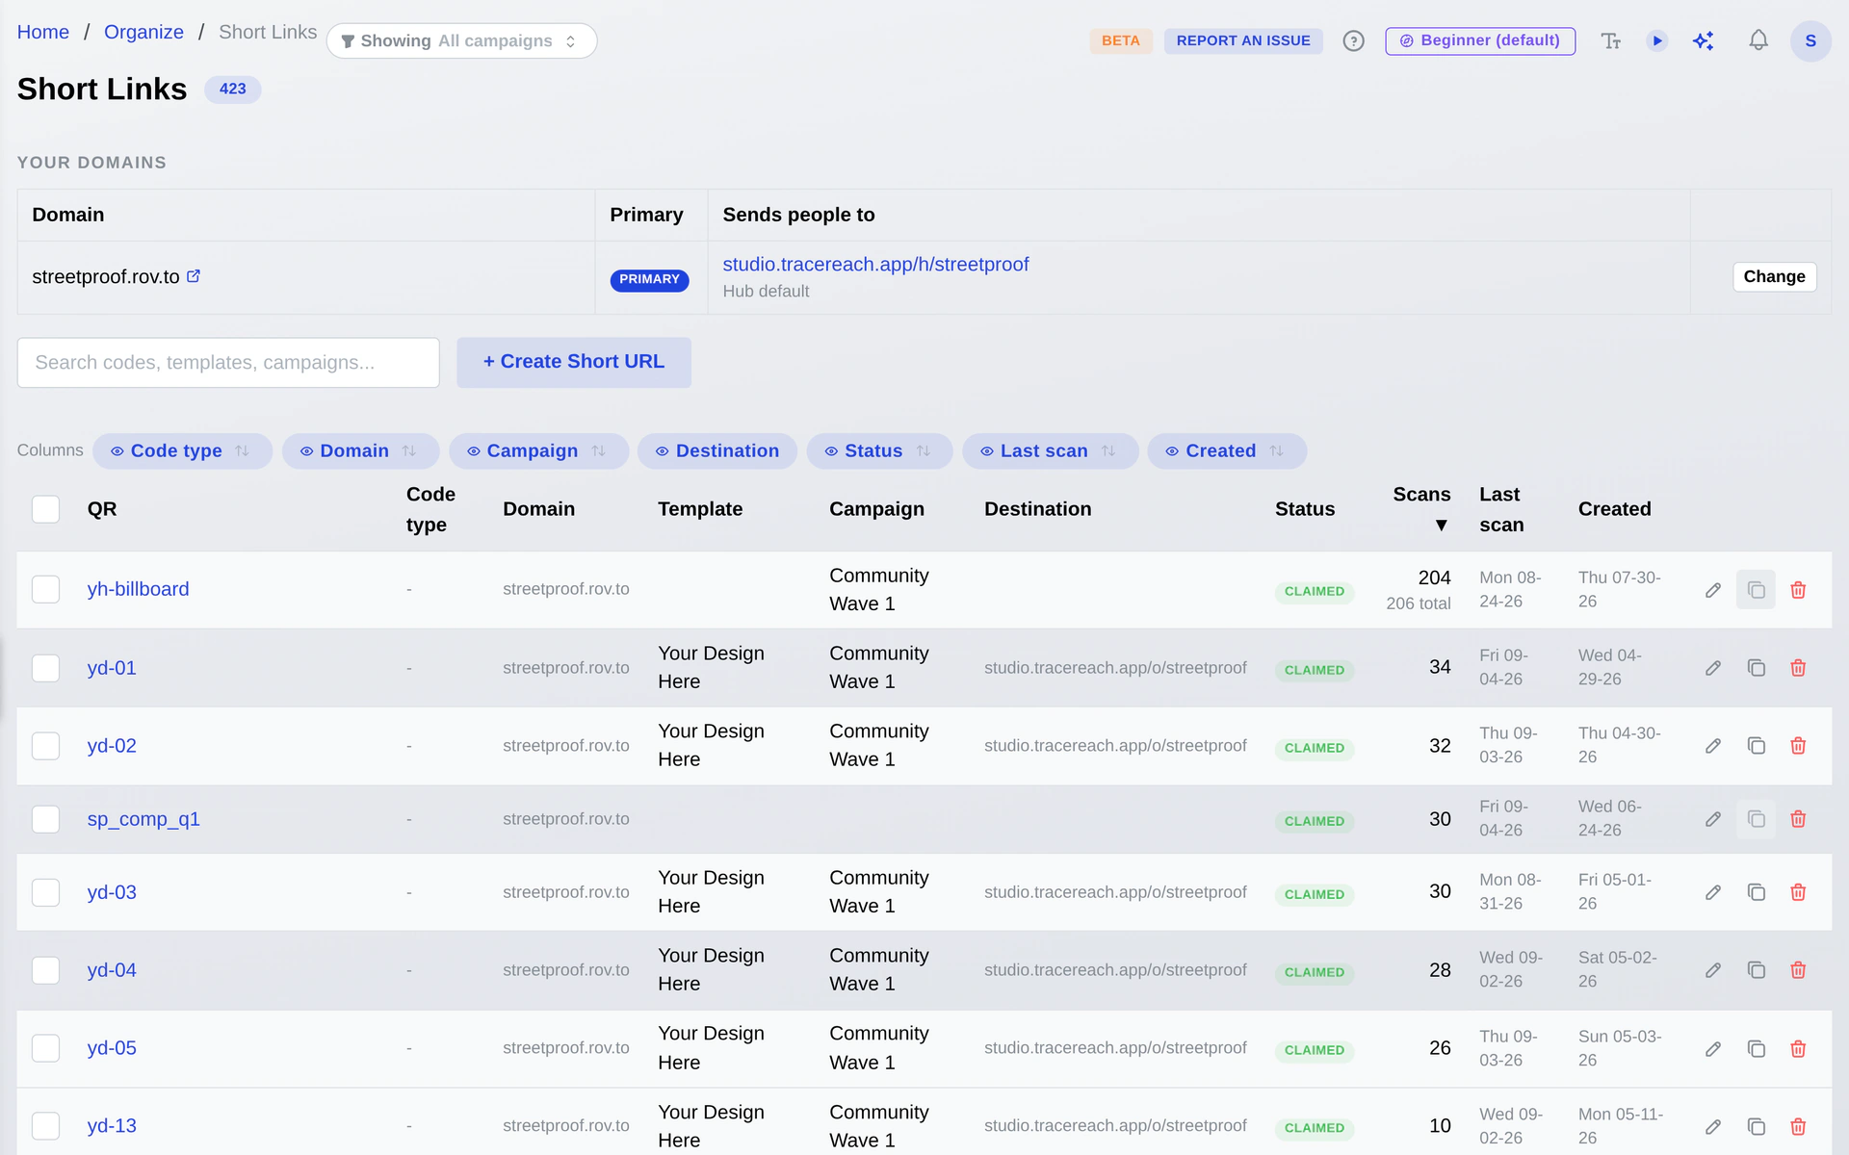1849x1155 pixels.
Task: Edit the yd-01 short link
Action: (x=1712, y=668)
